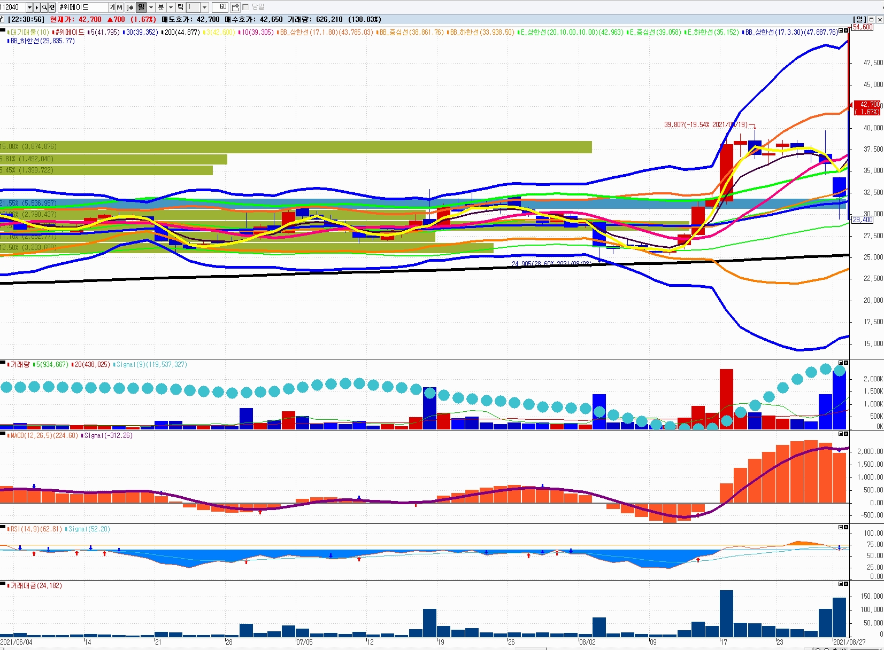Click the bar count field showing 60

[x=220, y=7]
